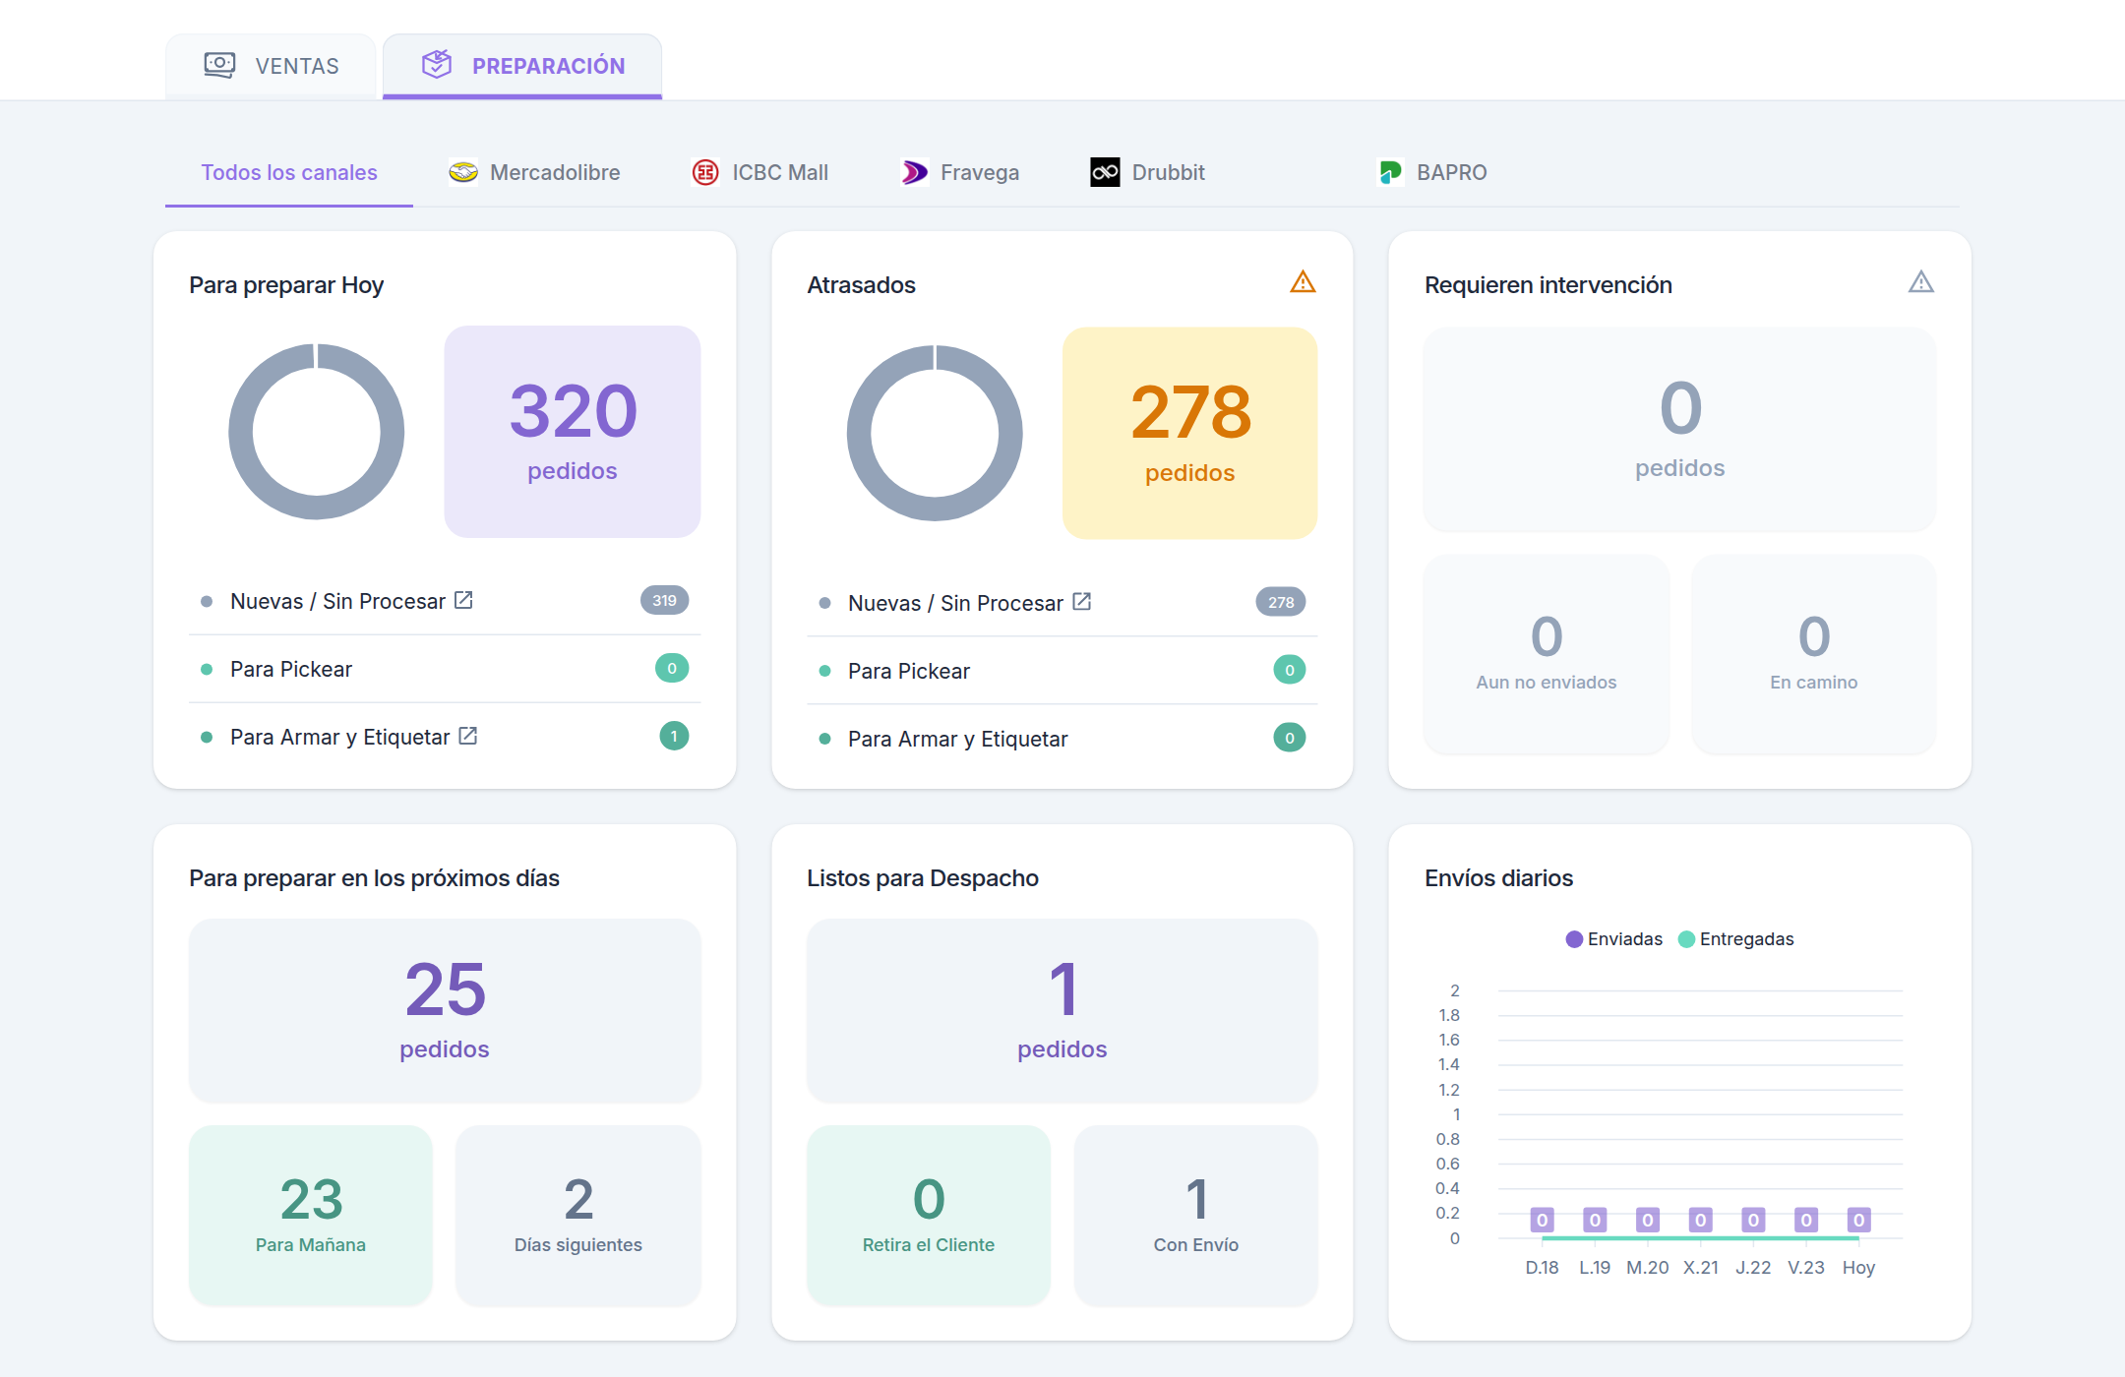Filter by BAPRO channel

pos(1432,172)
